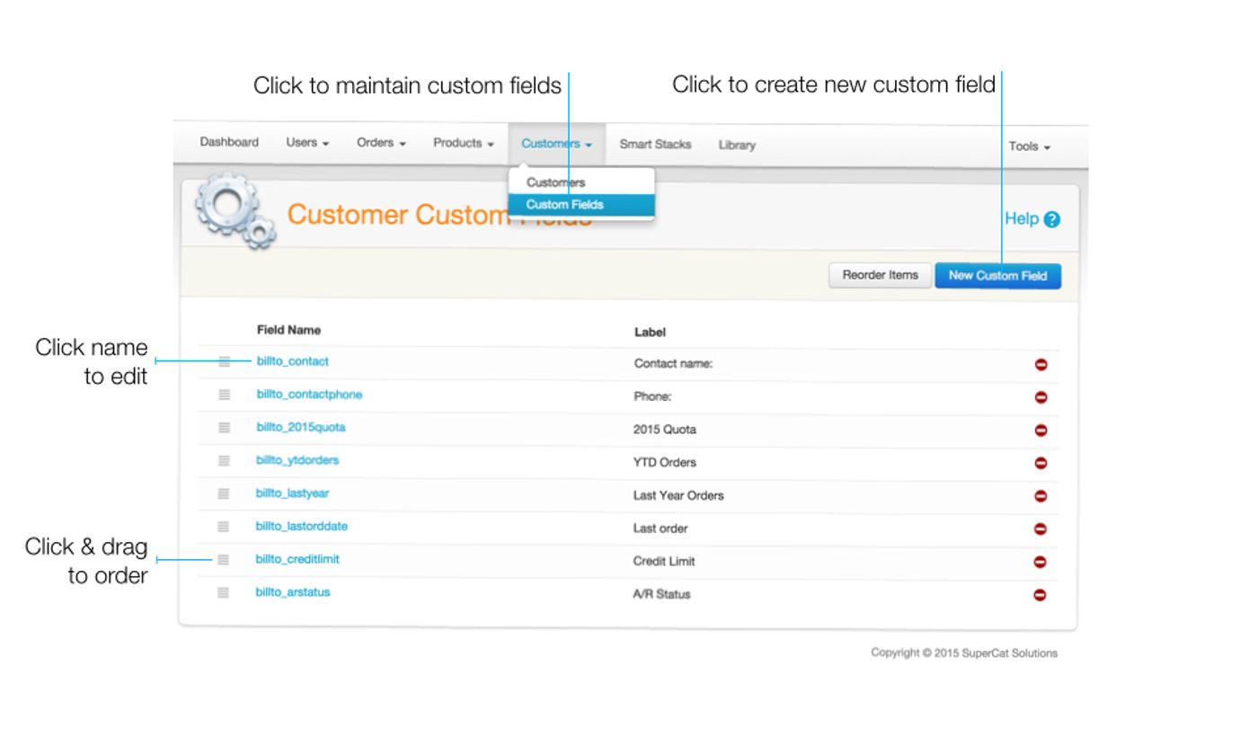Select the drag handle for billto_ytdorders
The width and height of the screenshot is (1258, 738).
(224, 460)
